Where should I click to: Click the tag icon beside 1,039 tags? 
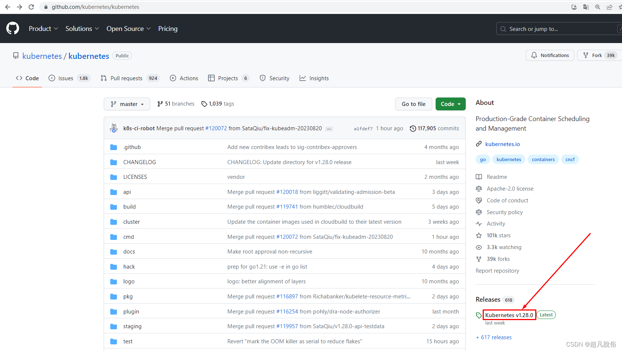[x=204, y=104]
